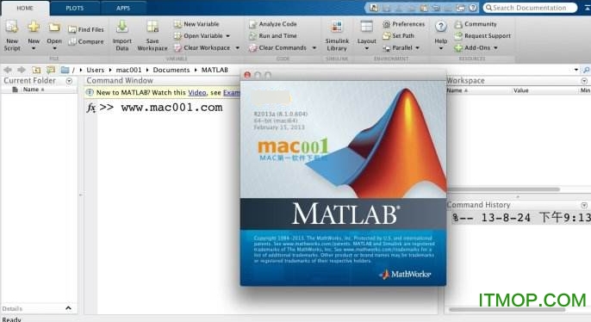Click Save Workspace
The height and width of the screenshot is (322, 591).
coord(152,36)
